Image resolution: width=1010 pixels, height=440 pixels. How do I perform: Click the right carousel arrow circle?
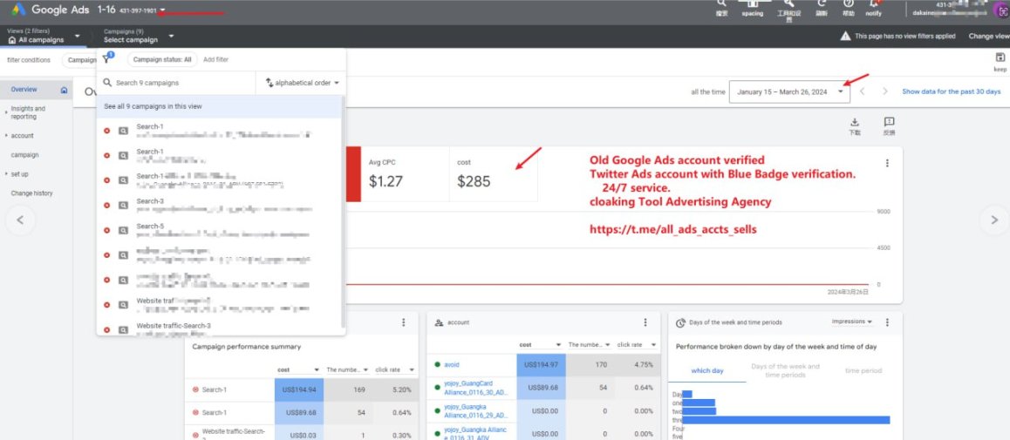pos(994,220)
